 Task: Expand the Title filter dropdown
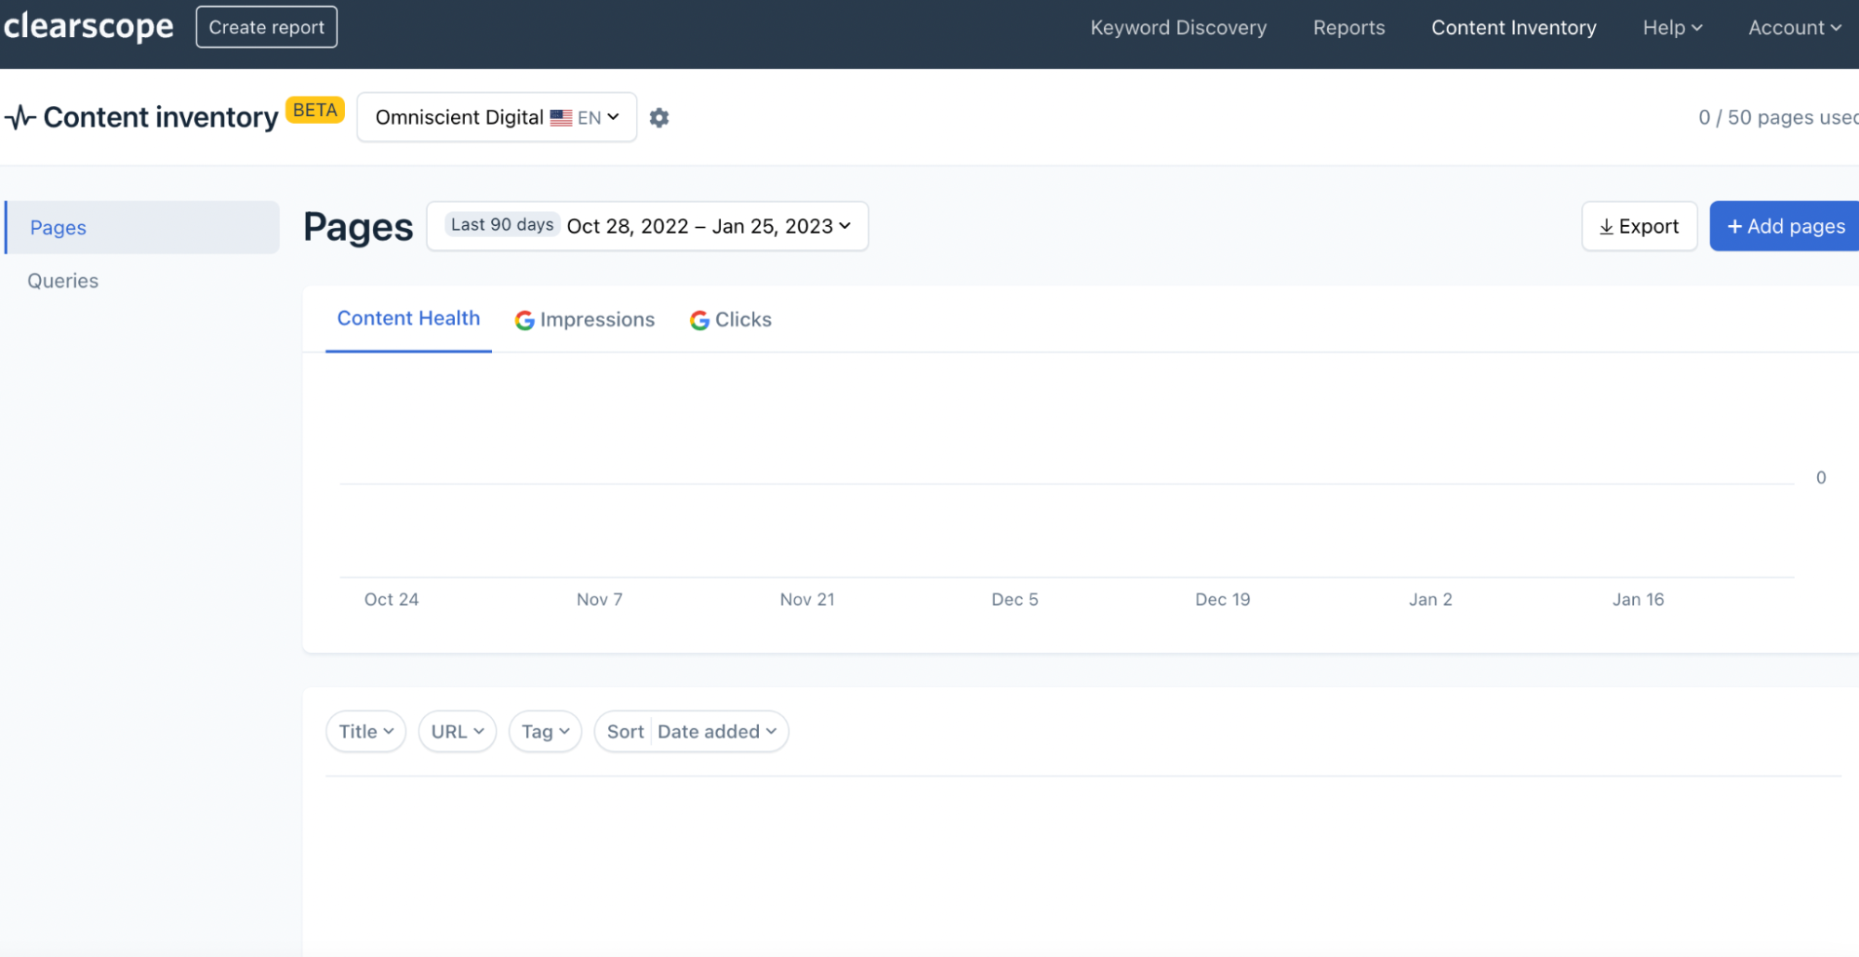365,731
